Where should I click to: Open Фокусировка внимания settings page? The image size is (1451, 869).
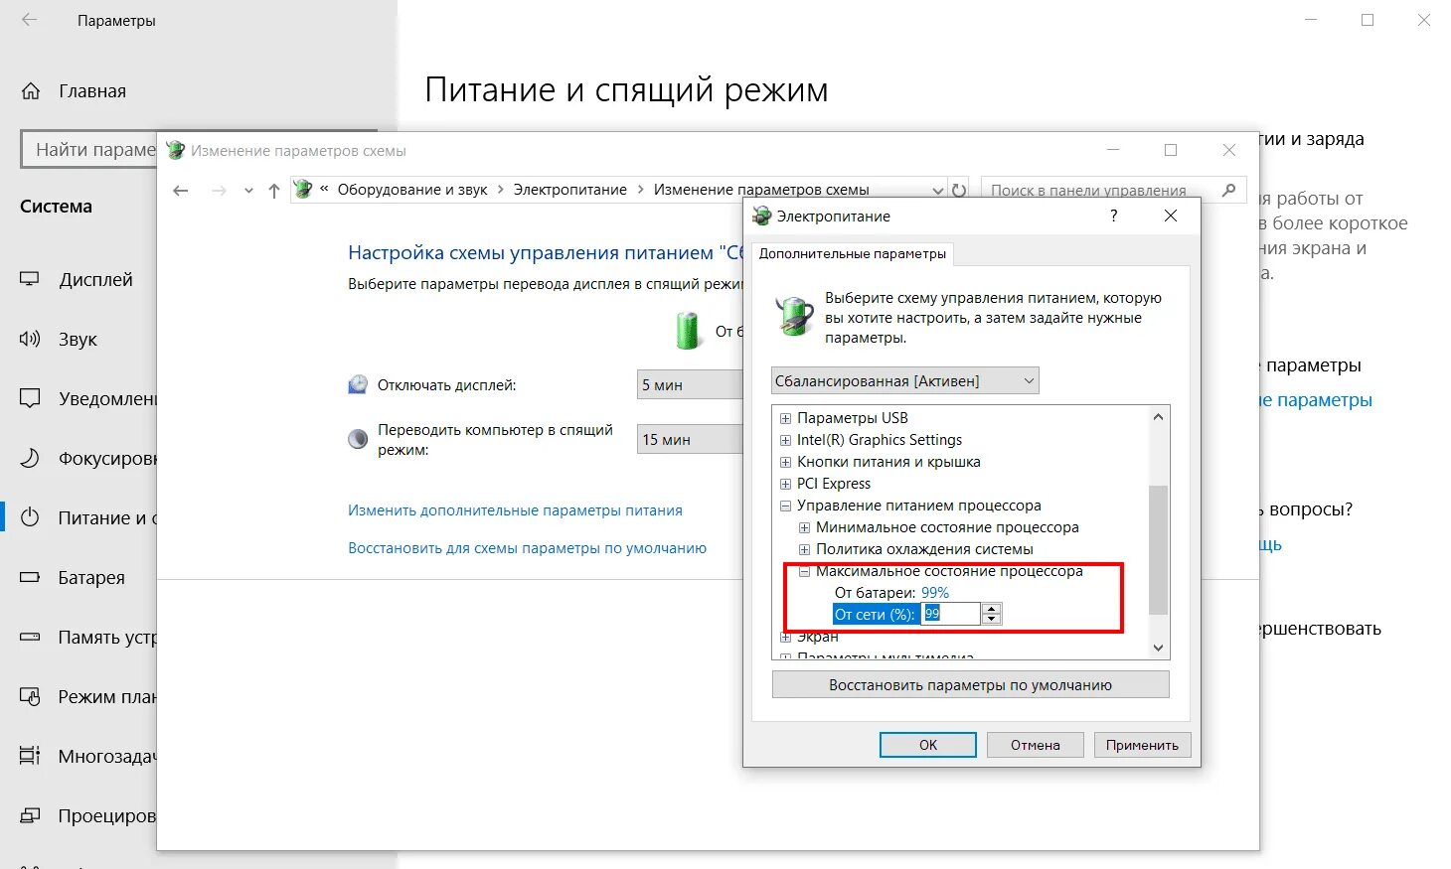pyautogui.click(x=88, y=459)
